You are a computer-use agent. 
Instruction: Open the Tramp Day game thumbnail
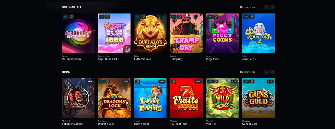point(186,33)
